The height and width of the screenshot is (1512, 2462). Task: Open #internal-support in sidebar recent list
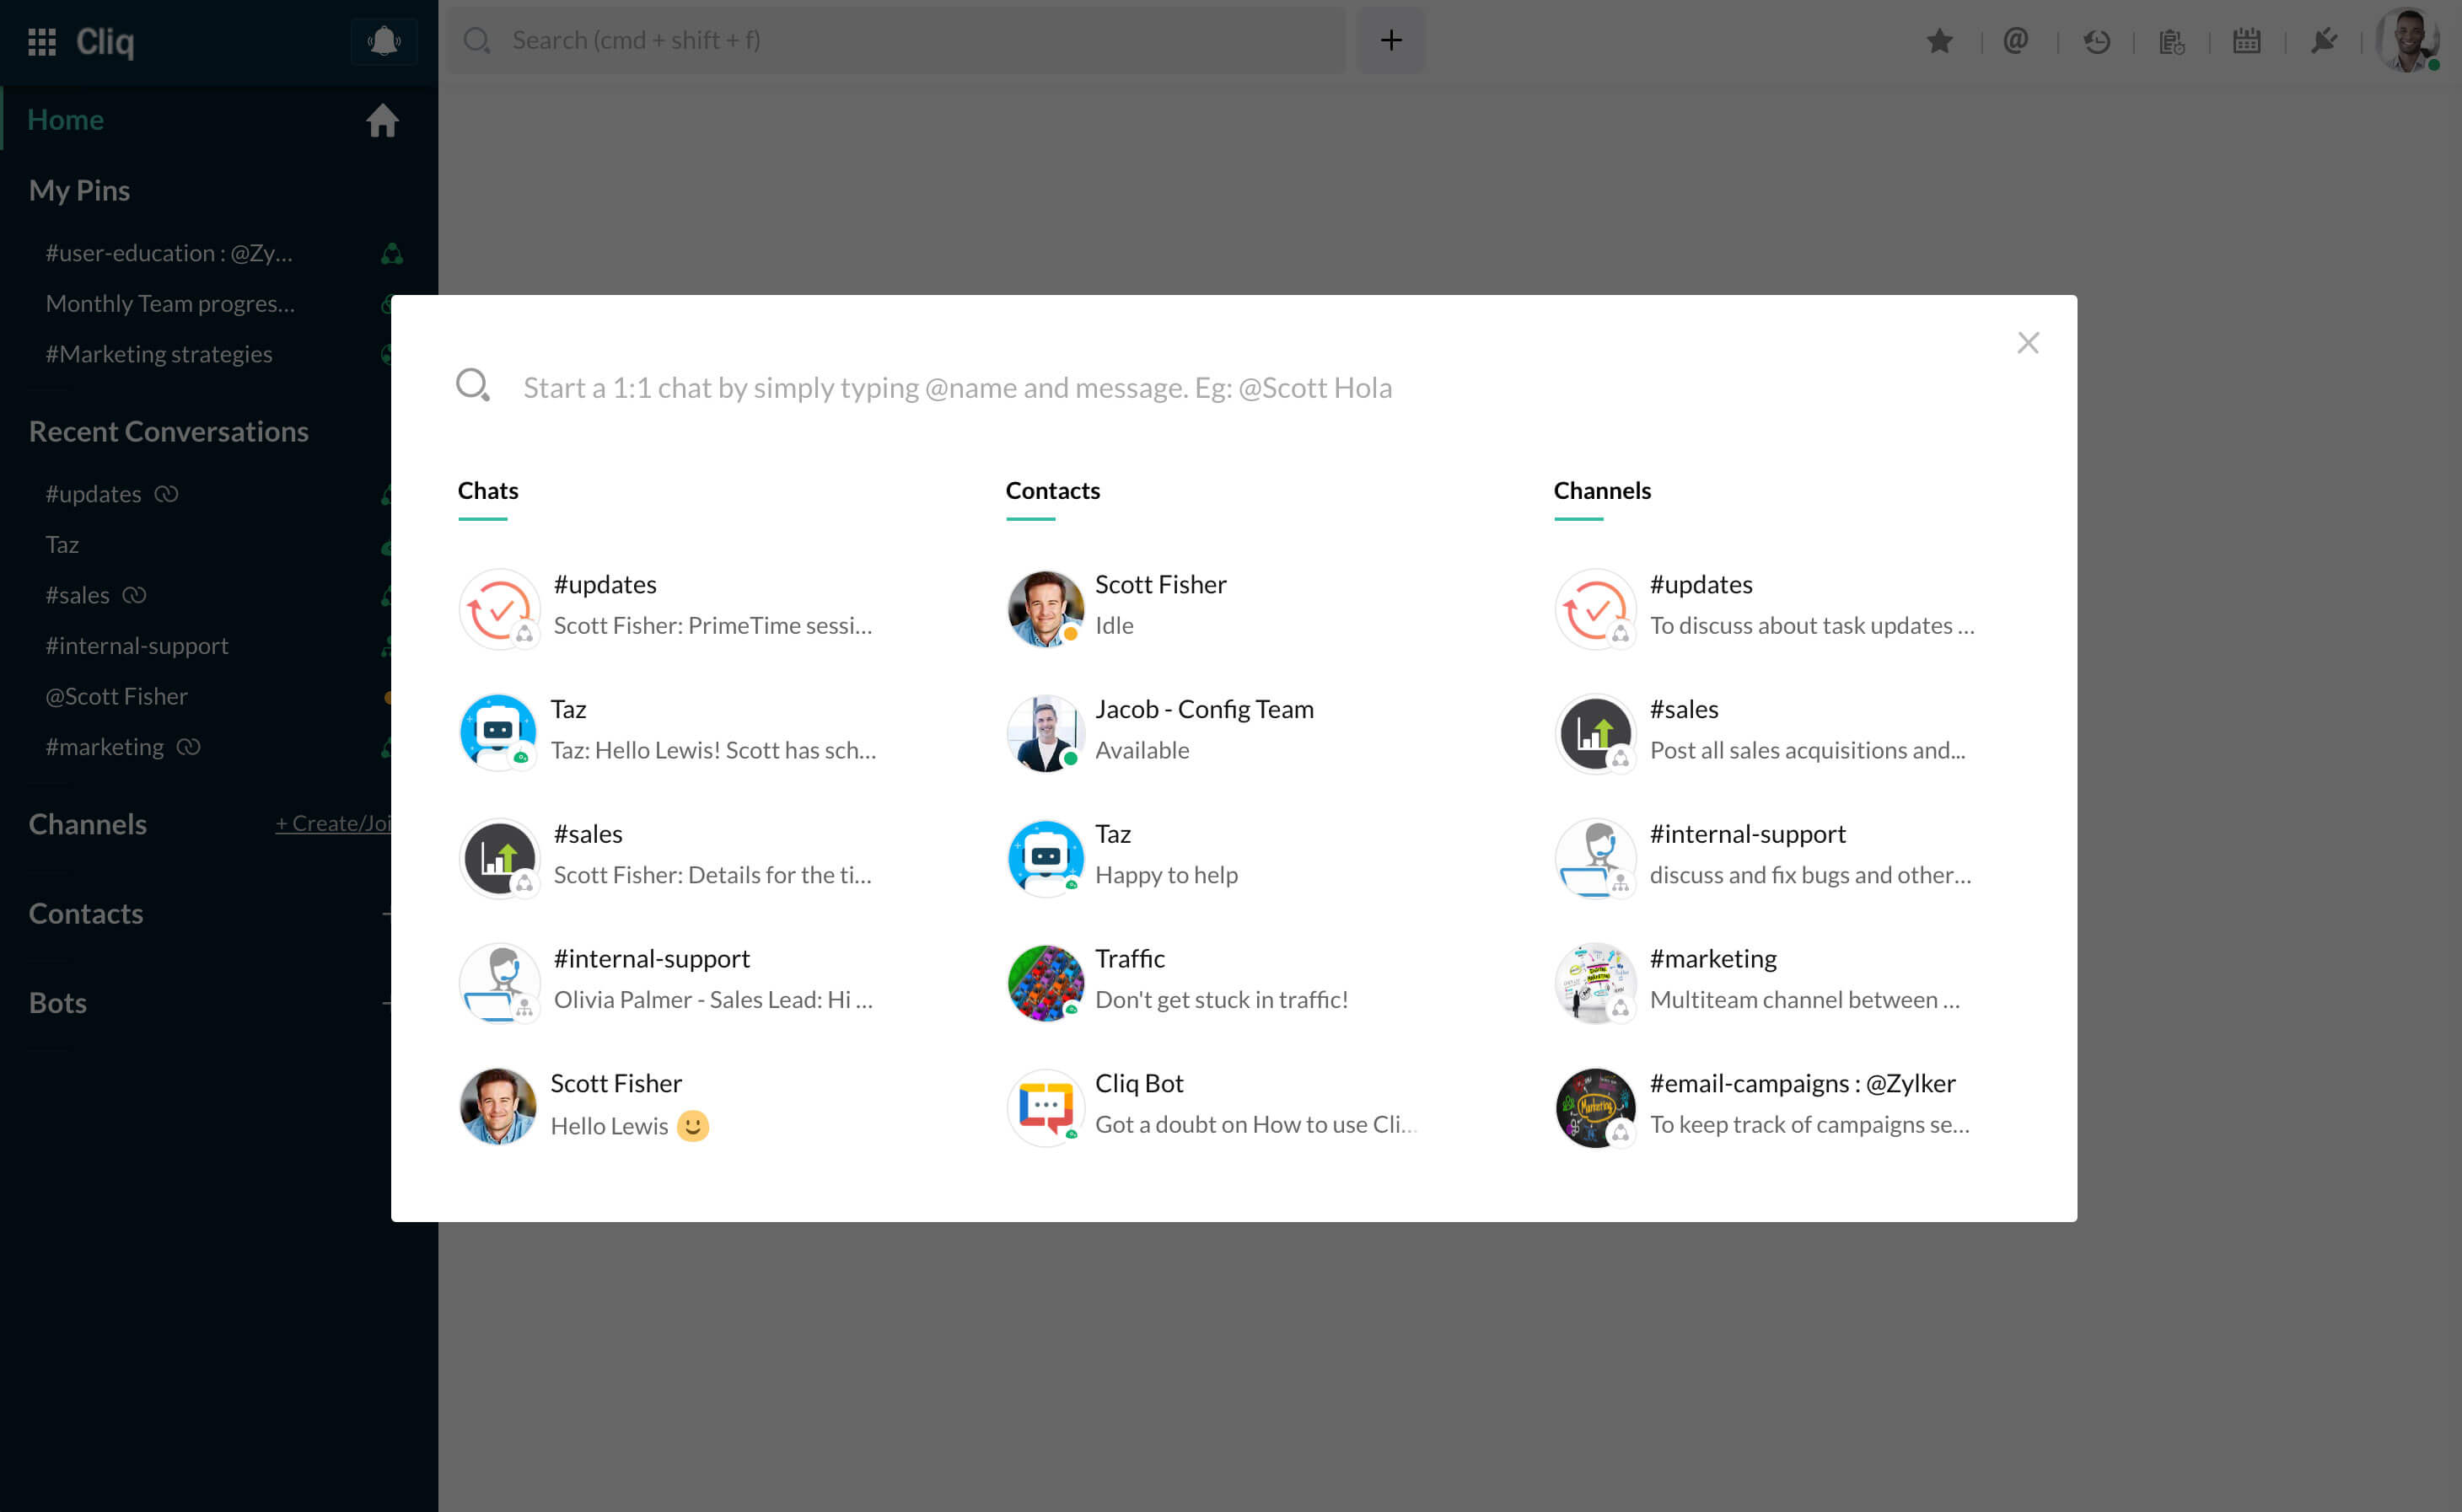[x=136, y=645]
